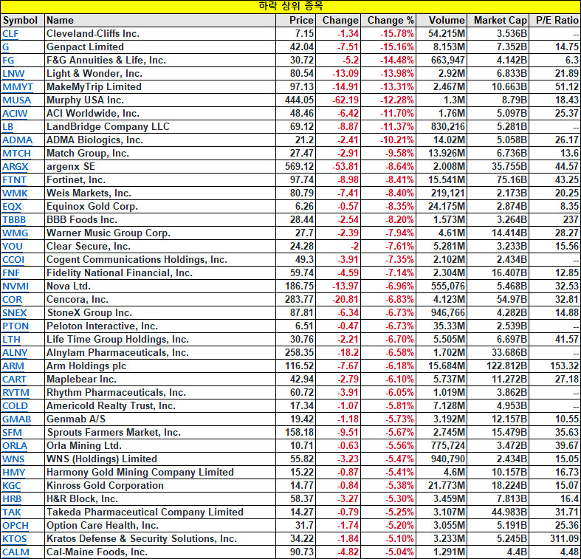Open the ARM ticker link

pos(13,366)
